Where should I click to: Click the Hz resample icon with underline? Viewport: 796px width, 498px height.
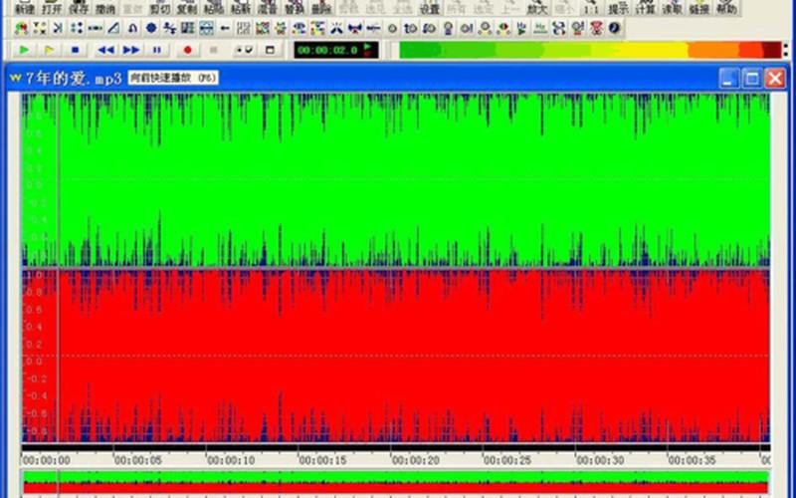click(x=540, y=28)
